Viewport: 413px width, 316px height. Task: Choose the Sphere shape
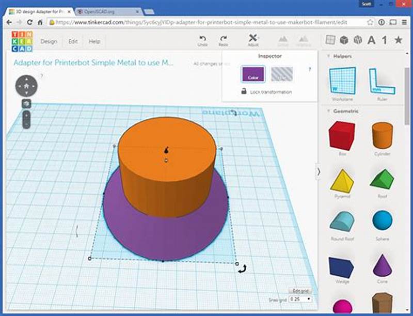click(382, 222)
